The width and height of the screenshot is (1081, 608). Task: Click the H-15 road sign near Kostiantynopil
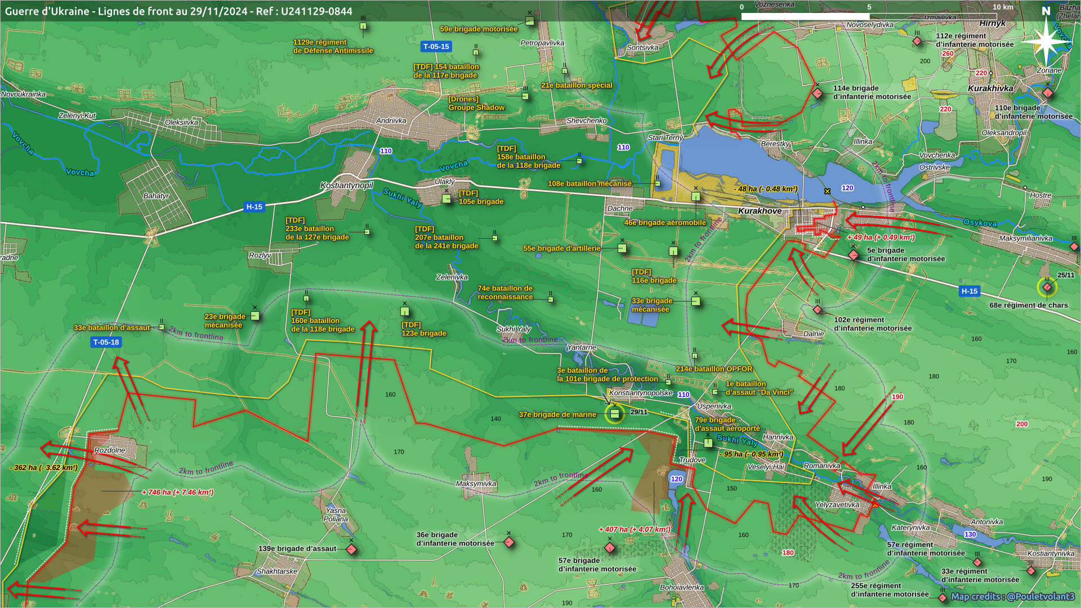pos(254,207)
